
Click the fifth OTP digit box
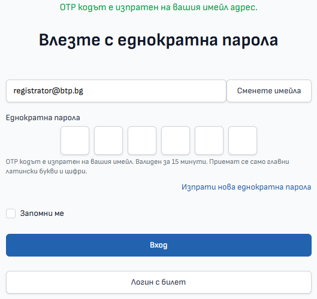(x=209, y=141)
